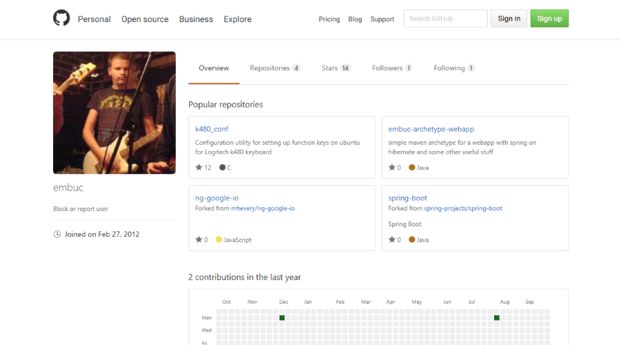This screenshot has height=345, width=621.
Task: Click the December green contribution square
Action: coord(282,318)
